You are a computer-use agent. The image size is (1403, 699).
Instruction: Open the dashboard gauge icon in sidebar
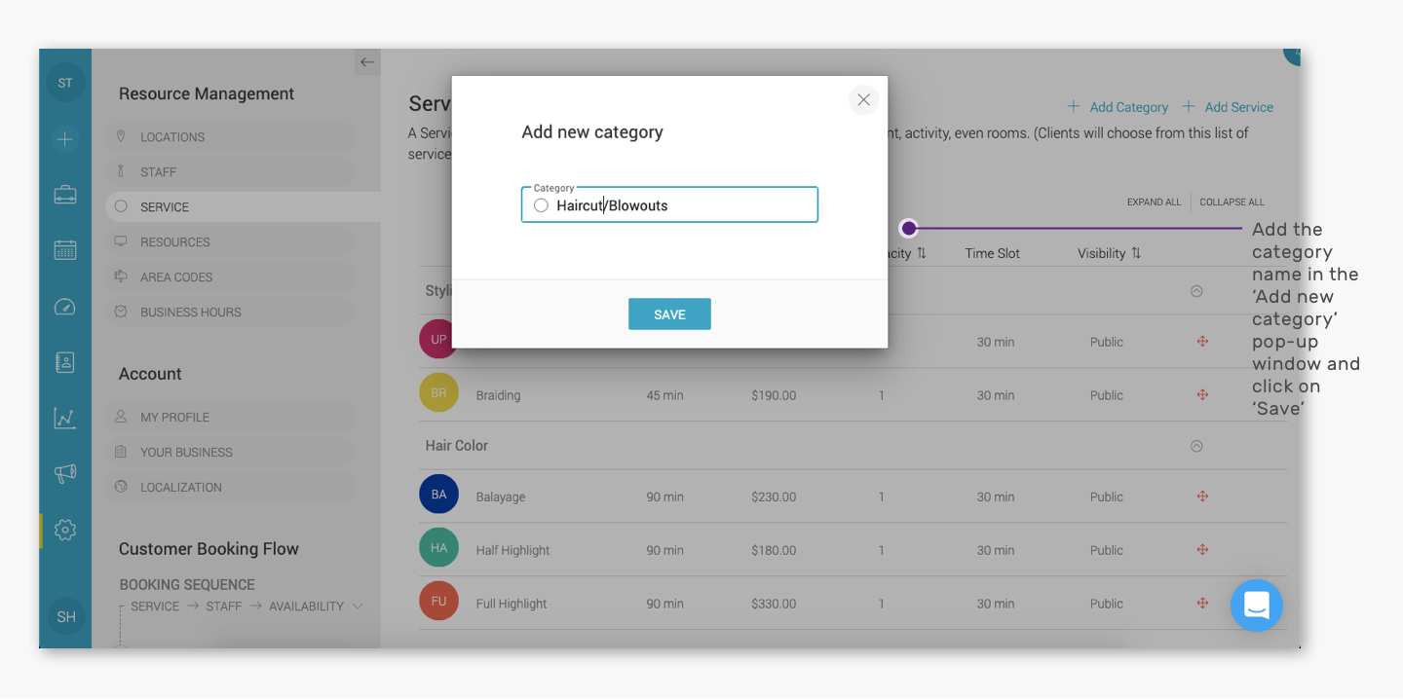[x=65, y=307]
